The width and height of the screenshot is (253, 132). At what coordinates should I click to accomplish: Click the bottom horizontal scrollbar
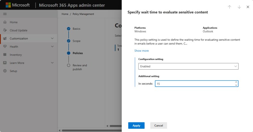click(x=92, y=130)
